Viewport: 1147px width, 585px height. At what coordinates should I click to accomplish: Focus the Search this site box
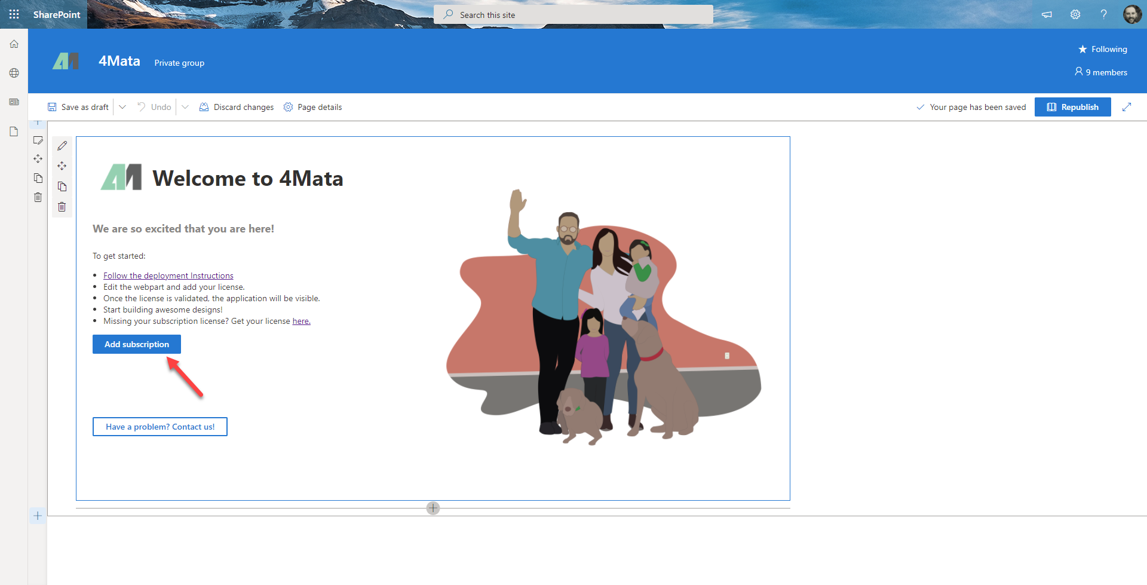[x=573, y=14]
